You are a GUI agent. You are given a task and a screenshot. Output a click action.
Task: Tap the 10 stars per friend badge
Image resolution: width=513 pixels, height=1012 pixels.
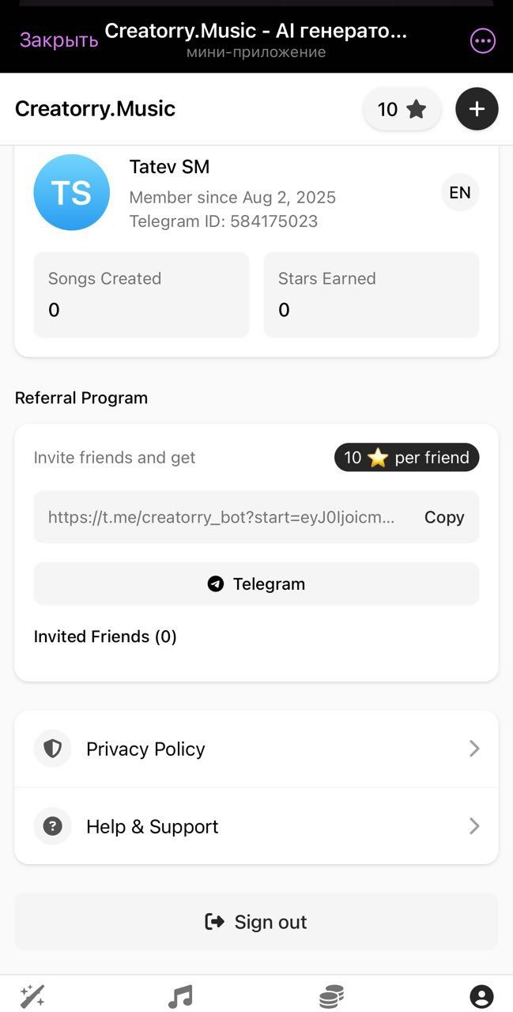(406, 457)
